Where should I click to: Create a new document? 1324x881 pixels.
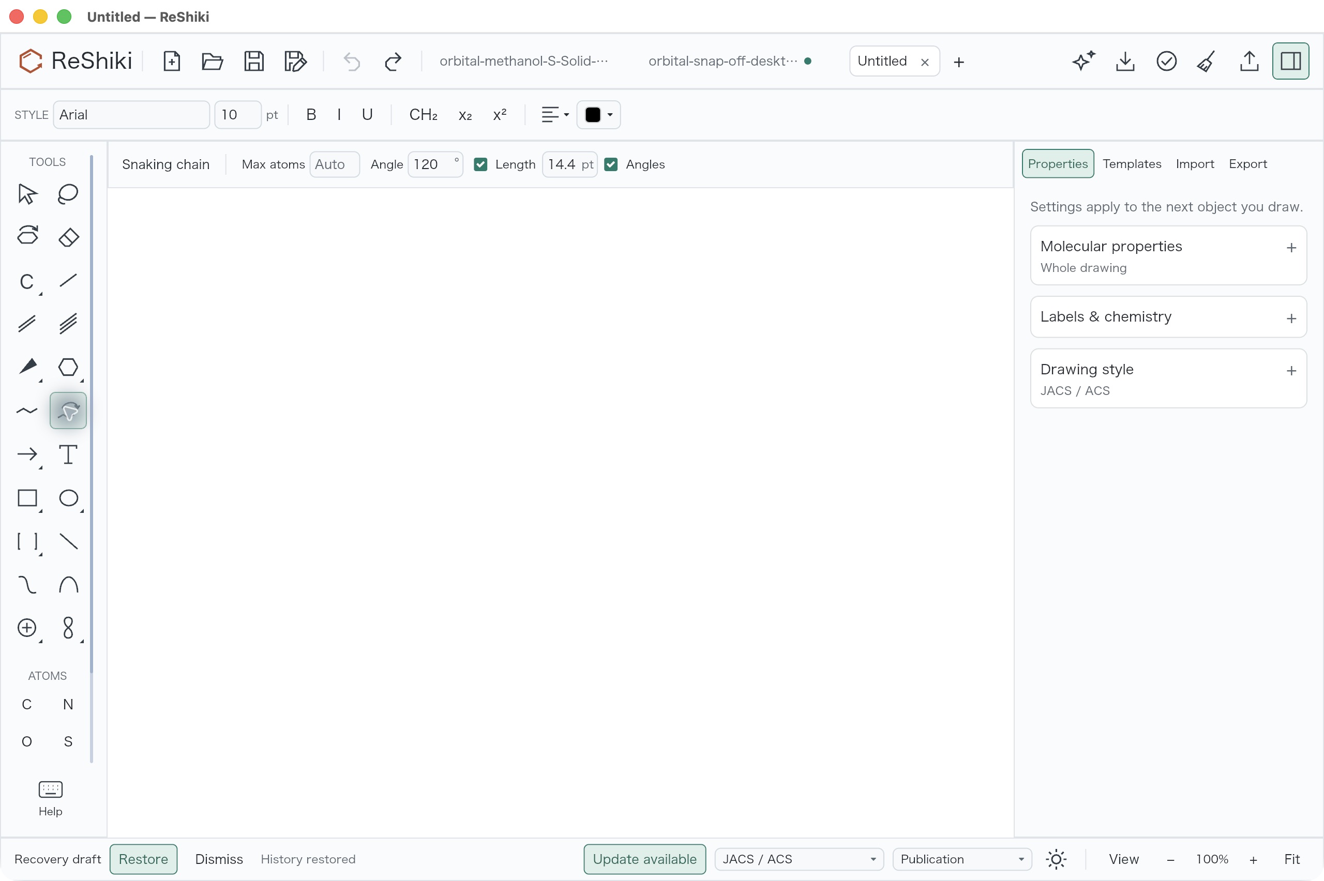pos(171,60)
